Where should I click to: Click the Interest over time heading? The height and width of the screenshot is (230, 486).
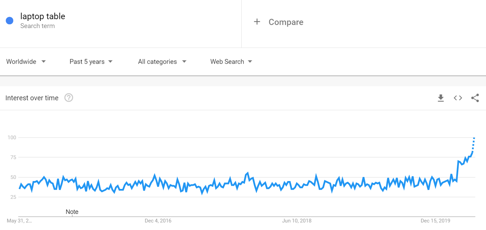point(32,98)
